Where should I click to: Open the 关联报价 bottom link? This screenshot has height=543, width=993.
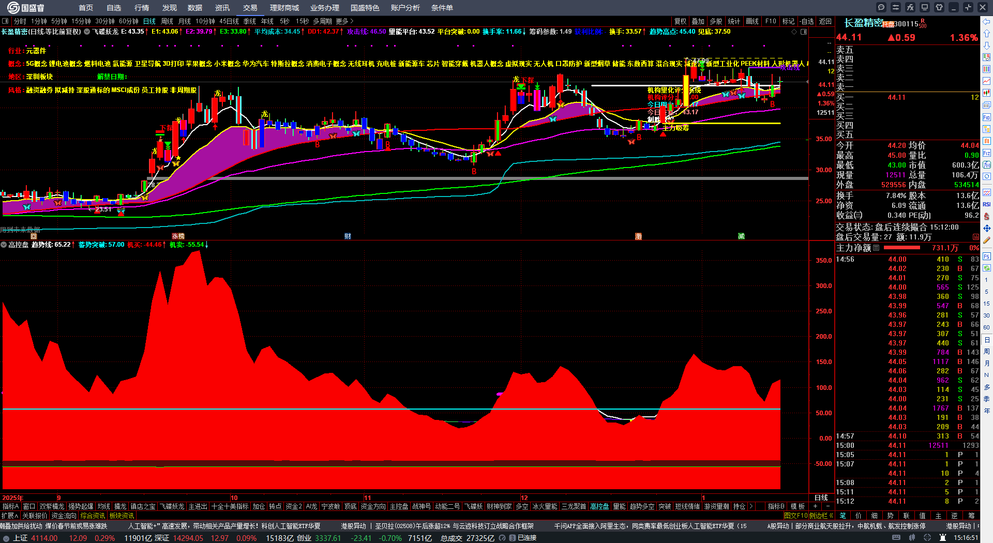tap(35, 516)
